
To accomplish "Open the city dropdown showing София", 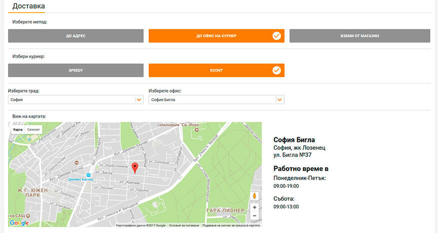I will (x=76, y=100).
